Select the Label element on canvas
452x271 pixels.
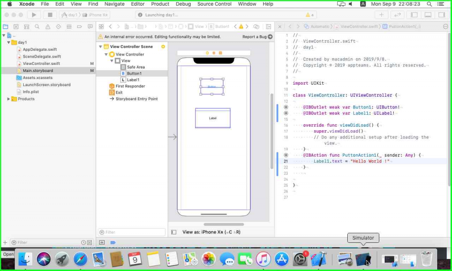coord(213,118)
